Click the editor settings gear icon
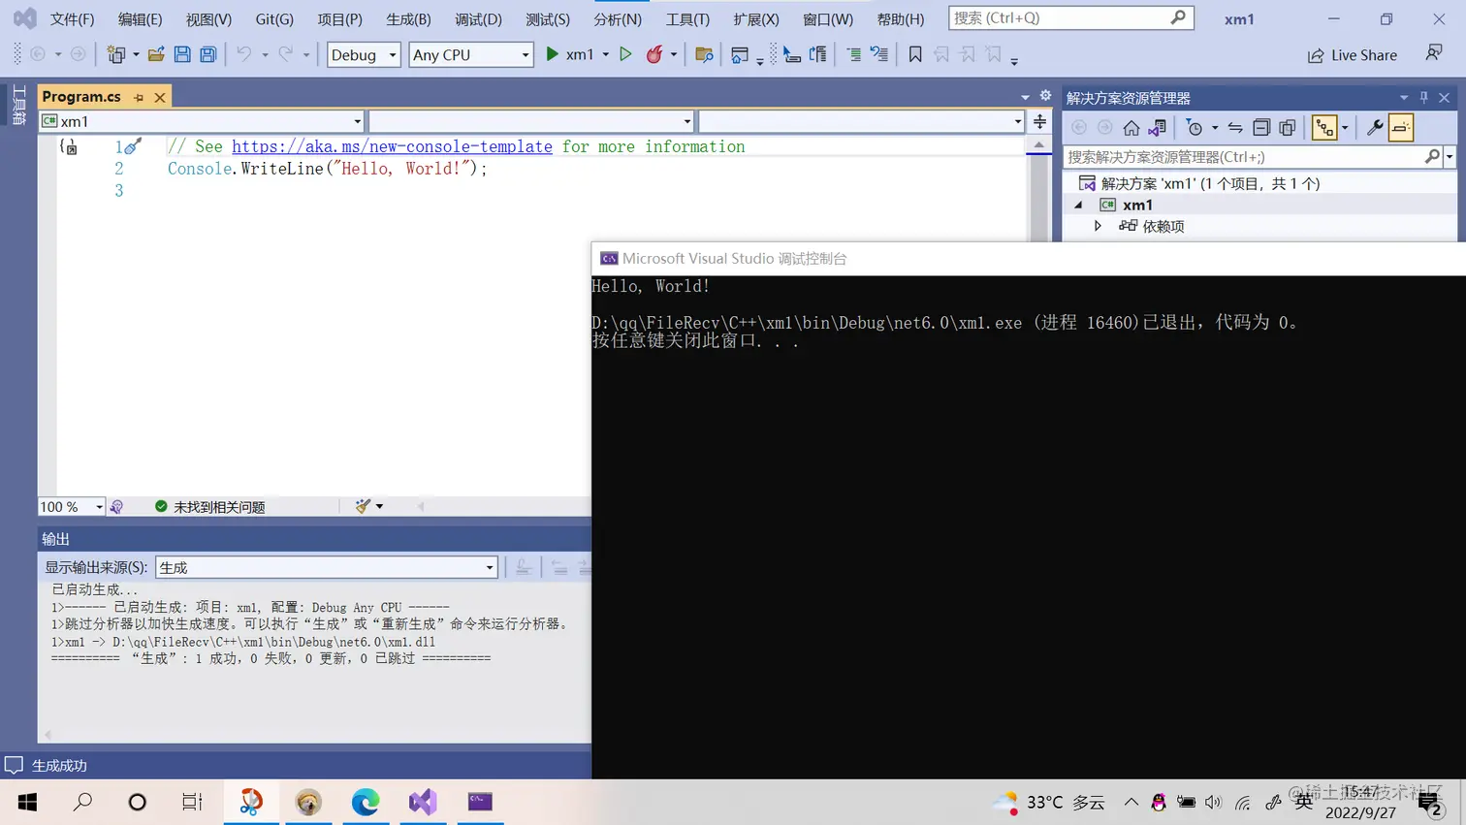1466x825 pixels. point(1045,96)
